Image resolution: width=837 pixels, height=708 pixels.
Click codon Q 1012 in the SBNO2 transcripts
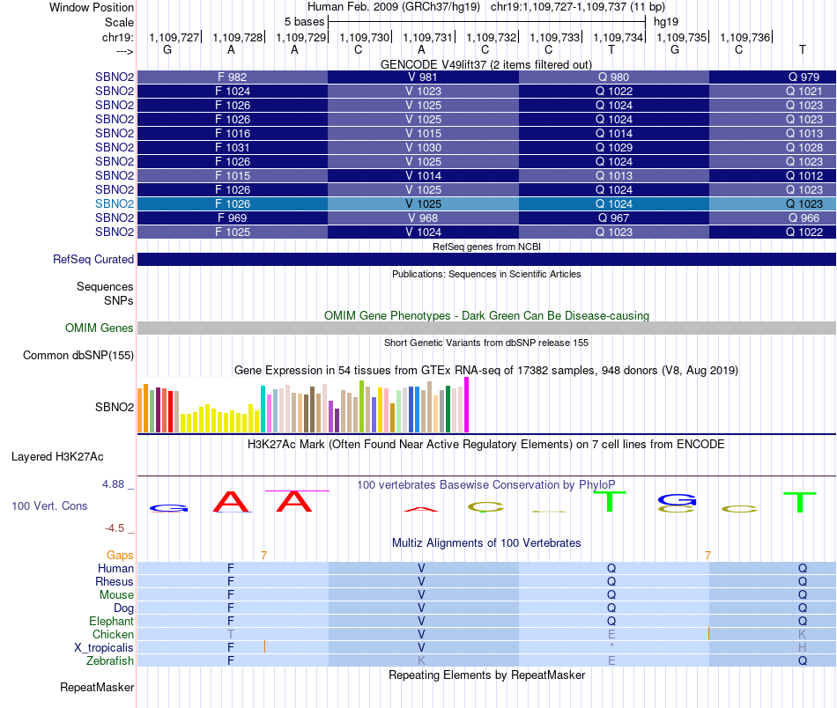[804, 175]
